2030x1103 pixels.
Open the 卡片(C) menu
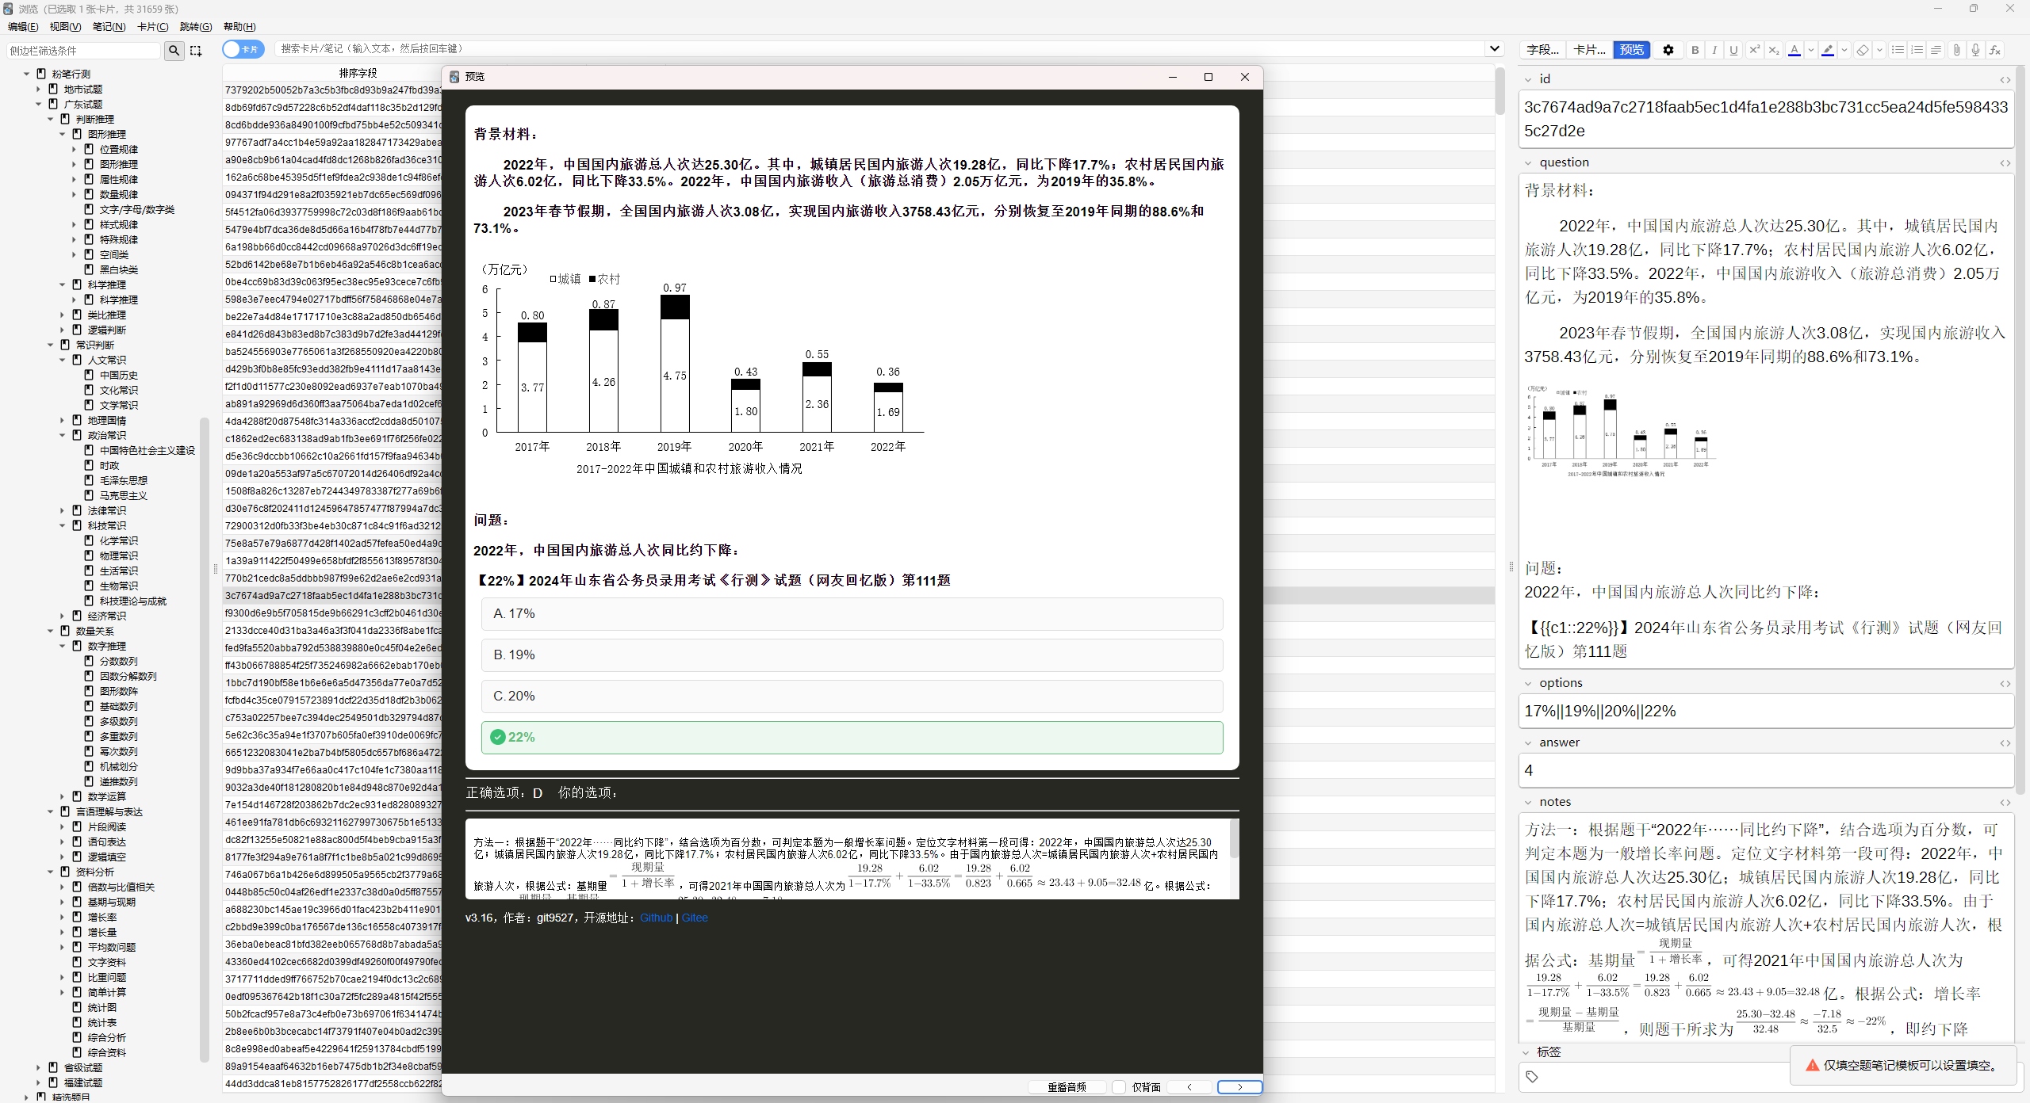tap(152, 27)
